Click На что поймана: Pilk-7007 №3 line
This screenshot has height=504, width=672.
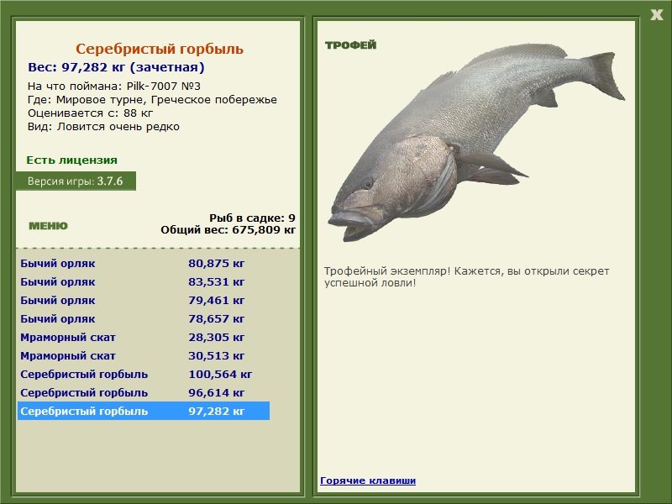coord(114,87)
